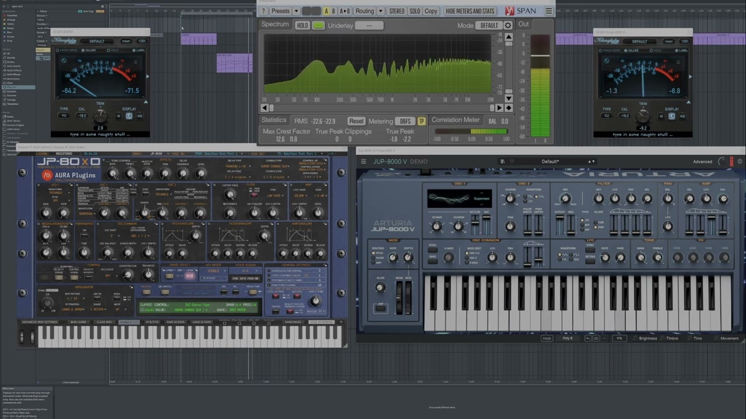Click SPAN STEREO button
Viewport: 746px width, 419px height.
coord(396,11)
